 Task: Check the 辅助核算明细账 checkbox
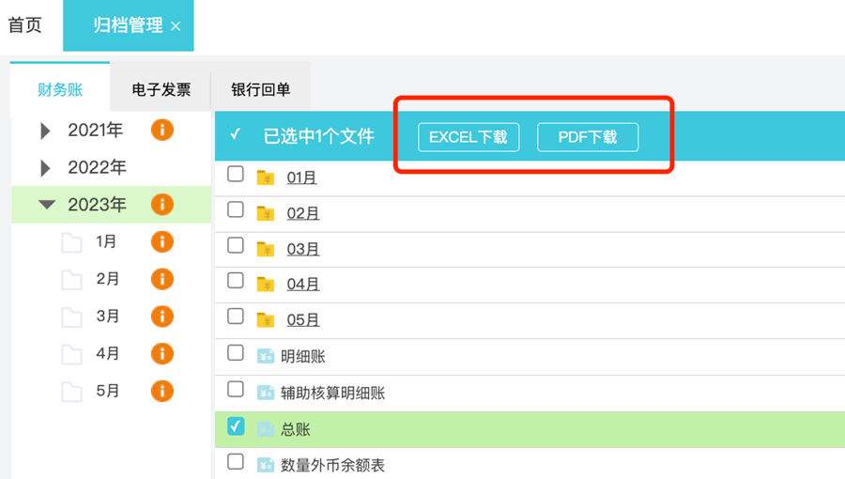[x=236, y=390]
